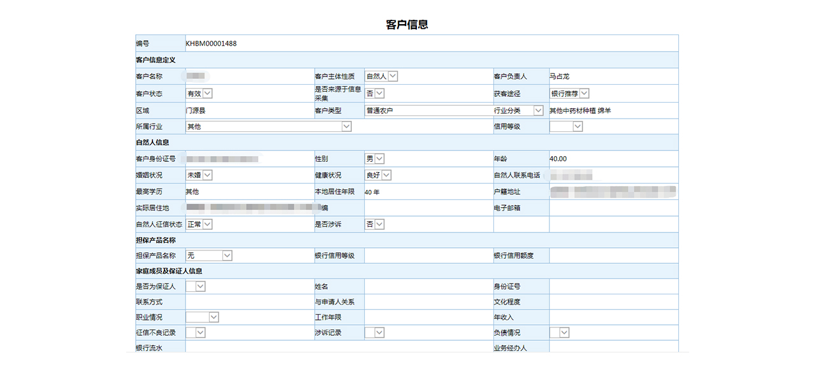Screen dimensions: 816x374
Task: Open the 婚姻状况 dropdown showing 未婚
Action: (x=199, y=175)
